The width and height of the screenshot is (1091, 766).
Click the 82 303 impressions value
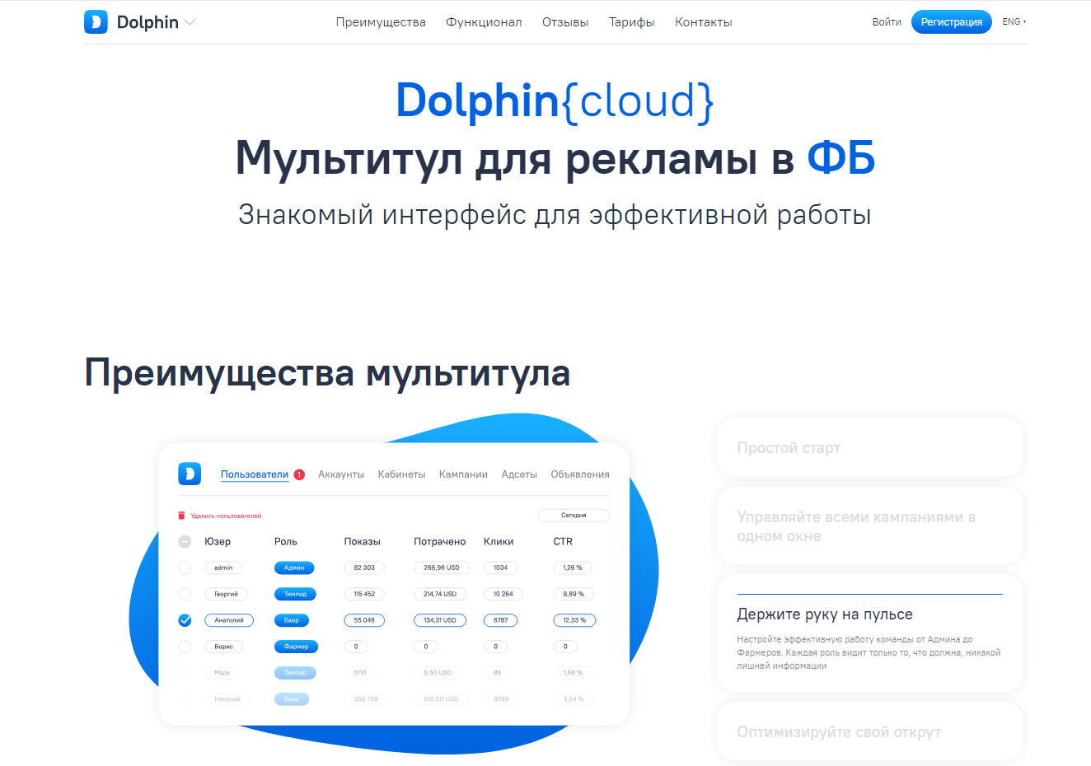click(364, 567)
